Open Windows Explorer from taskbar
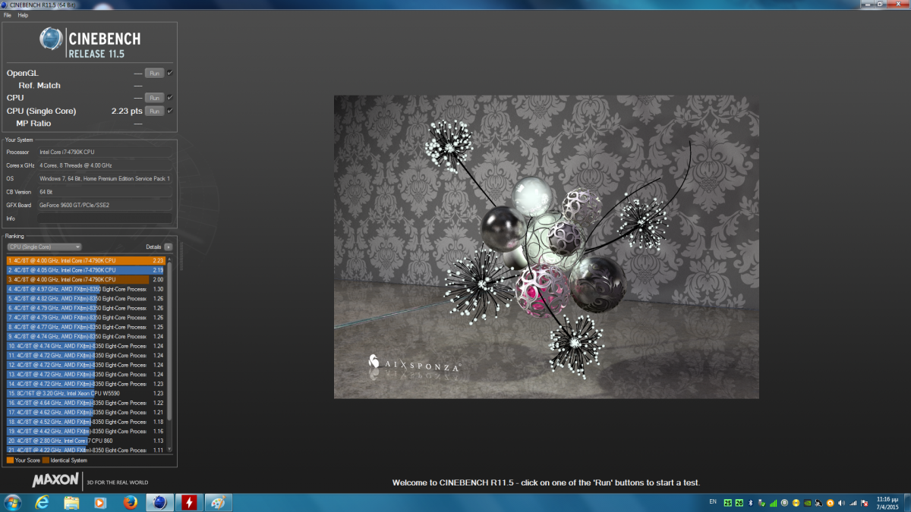This screenshot has width=911, height=512. coord(71,502)
